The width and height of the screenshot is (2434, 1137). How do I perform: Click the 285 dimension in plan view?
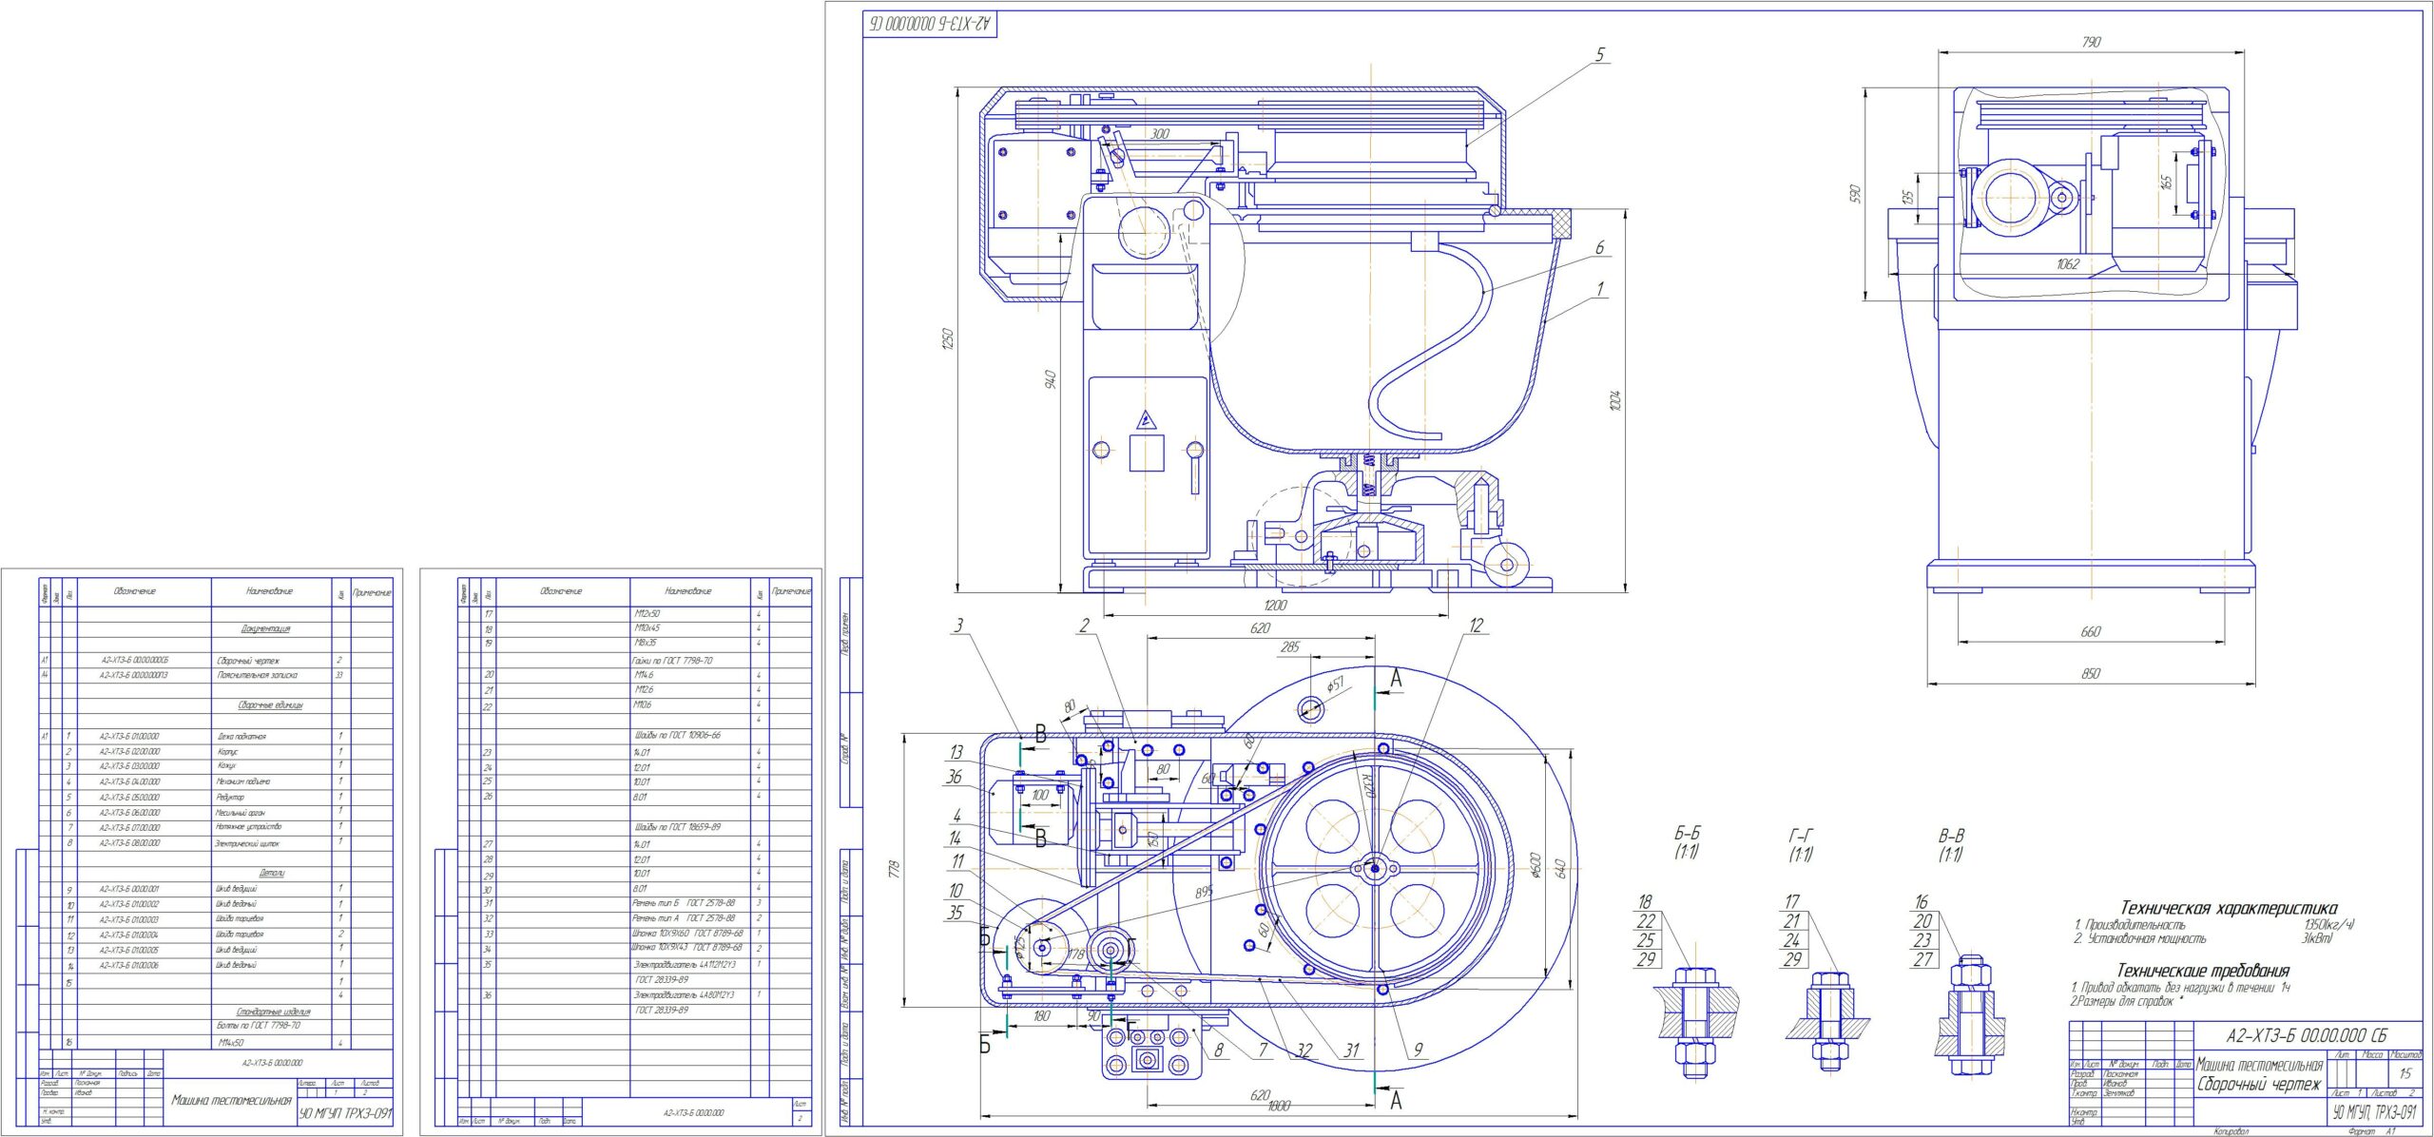[1290, 647]
